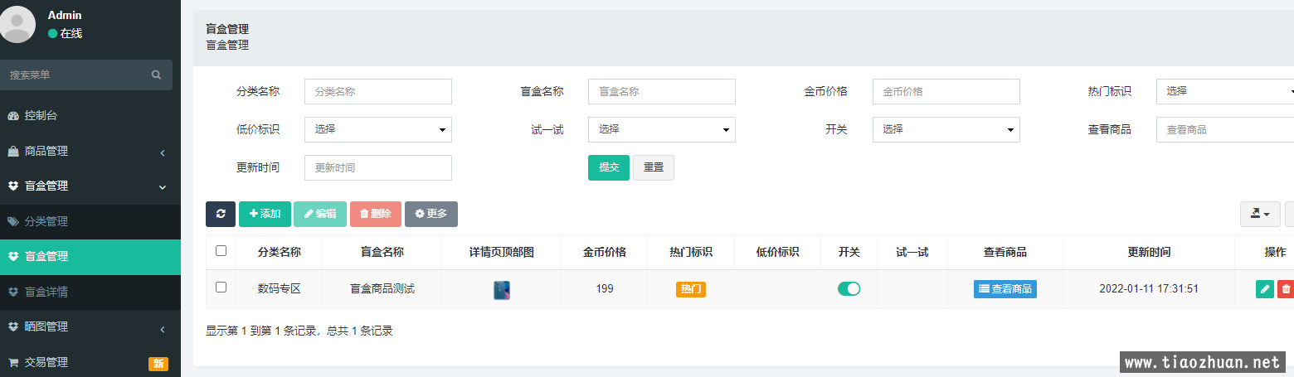
Task: Open the export icon dropdown button
Action: coord(1259,214)
